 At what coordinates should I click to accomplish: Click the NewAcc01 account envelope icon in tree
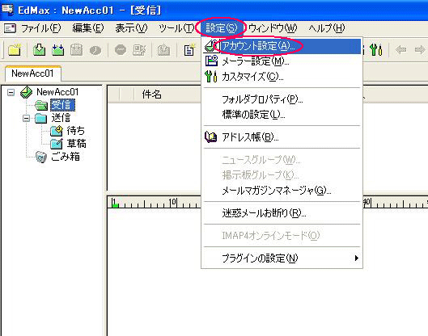[x=26, y=92]
